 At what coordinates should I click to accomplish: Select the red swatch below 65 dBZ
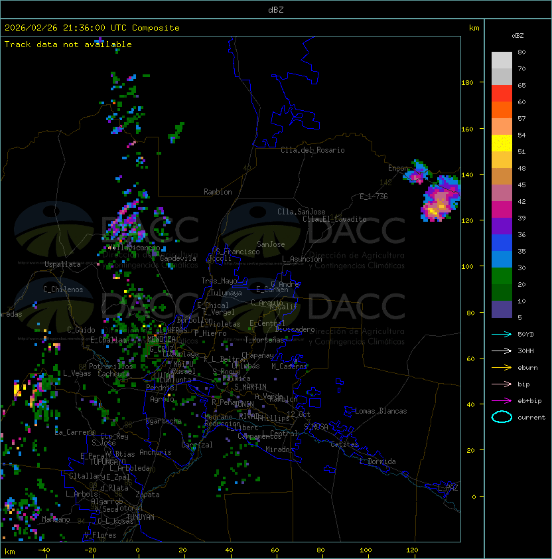click(502, 94)
